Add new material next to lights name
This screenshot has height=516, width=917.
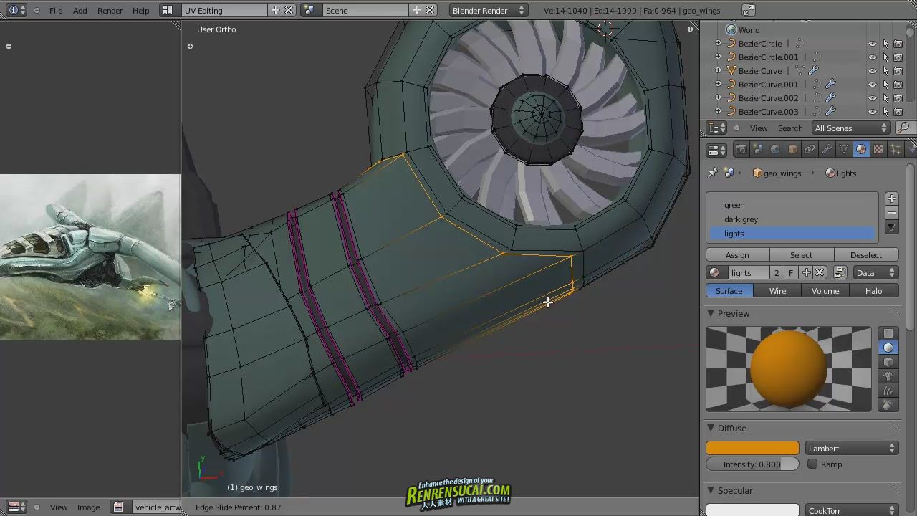pos(807,272)
